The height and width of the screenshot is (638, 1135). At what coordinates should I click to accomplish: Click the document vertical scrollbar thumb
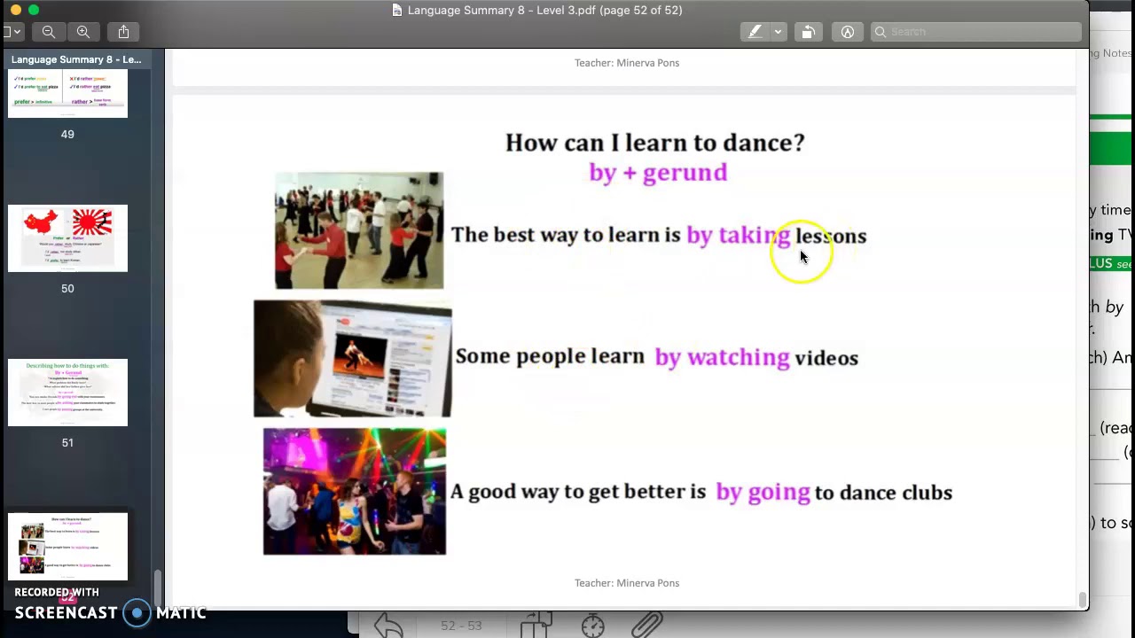point(1082,600)
